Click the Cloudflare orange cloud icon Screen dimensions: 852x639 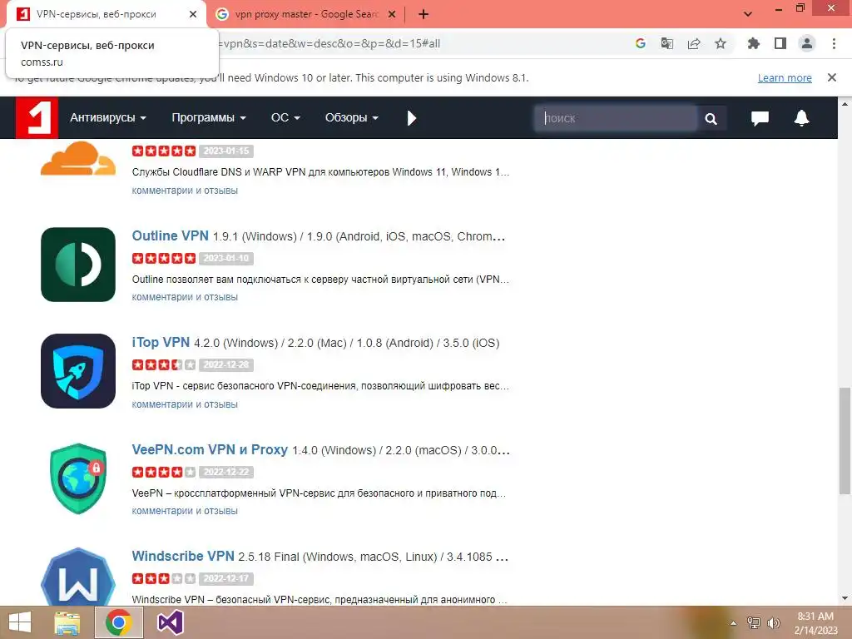(78, 159)
